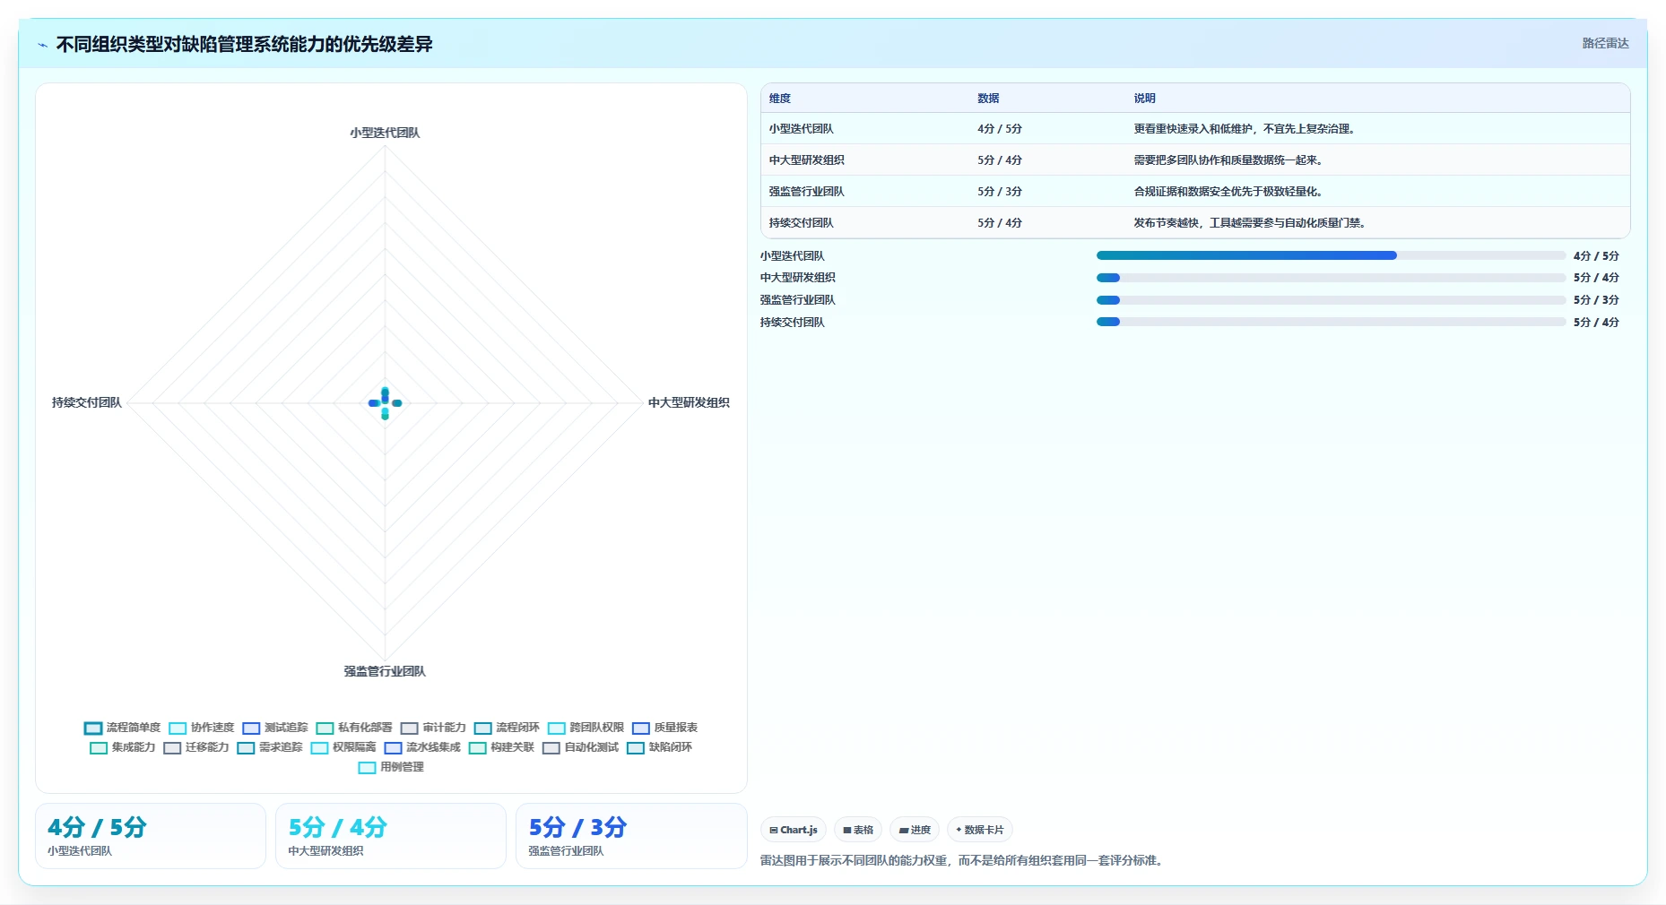The height and width of the screenshot is (905, 1666).
Task: Click the 自动化测试 legend color box
Action: click(x=551, y=747)
